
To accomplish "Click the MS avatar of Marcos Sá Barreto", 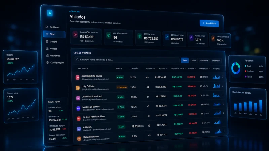I will (x=78, y=108).
